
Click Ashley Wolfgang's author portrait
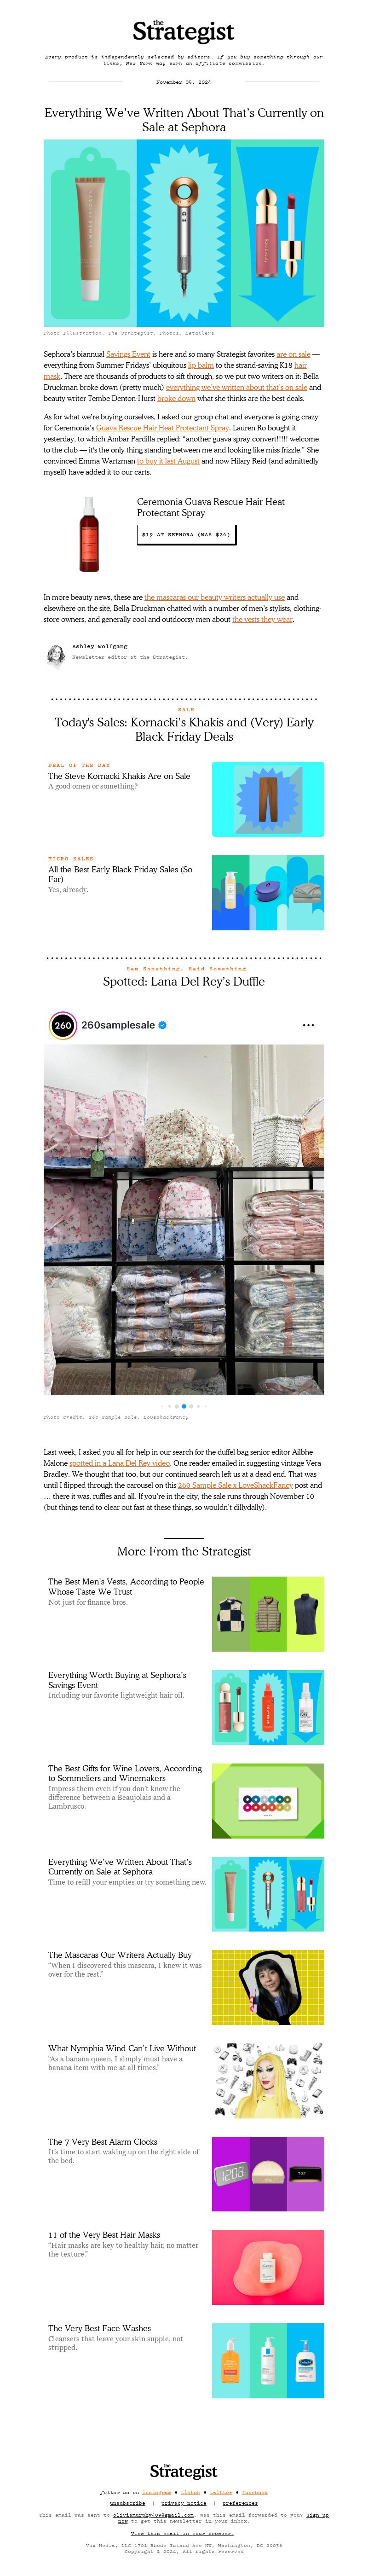click(x=56, y=655)
